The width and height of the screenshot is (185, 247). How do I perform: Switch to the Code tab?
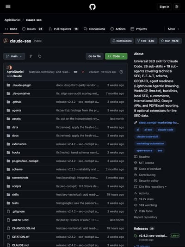coord(11,29)
